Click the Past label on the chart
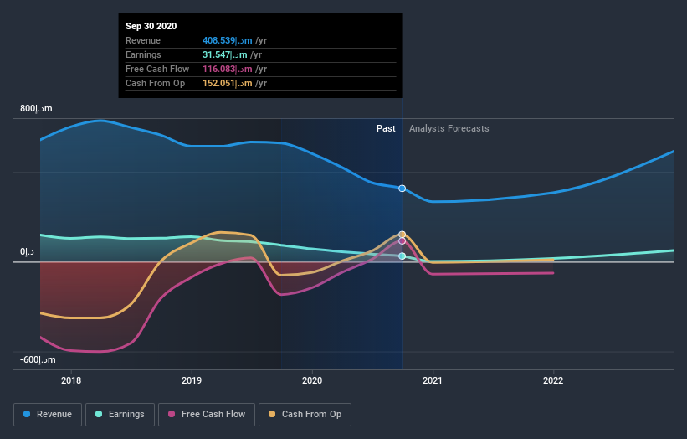The width and height of the screenshot is (687, 439). click(x=386, y=128)
